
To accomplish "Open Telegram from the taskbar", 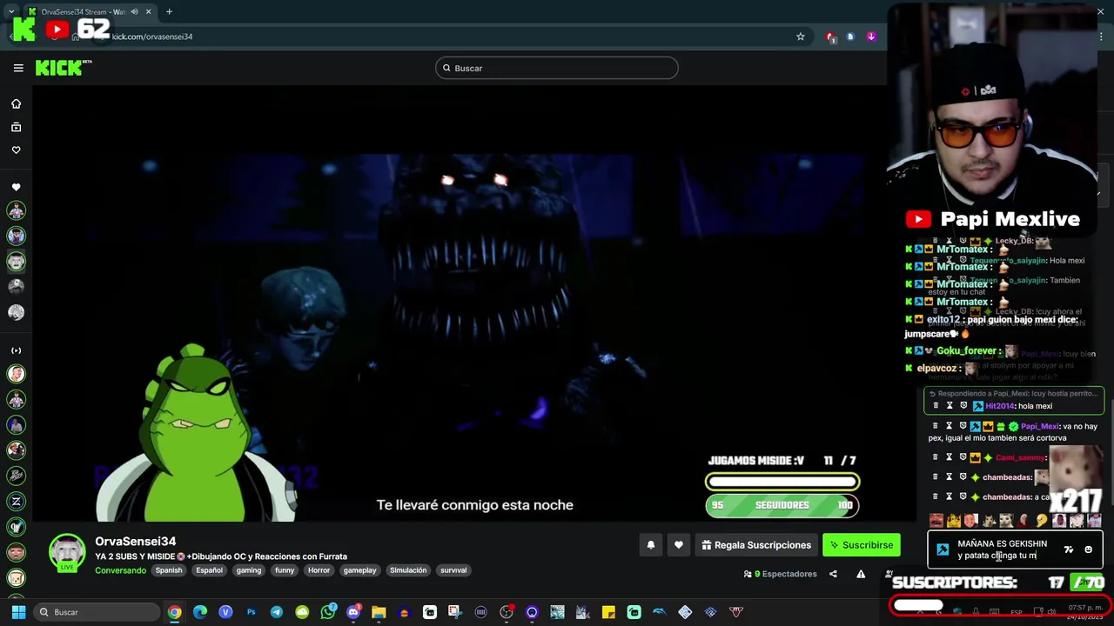I will click(277, 612).
